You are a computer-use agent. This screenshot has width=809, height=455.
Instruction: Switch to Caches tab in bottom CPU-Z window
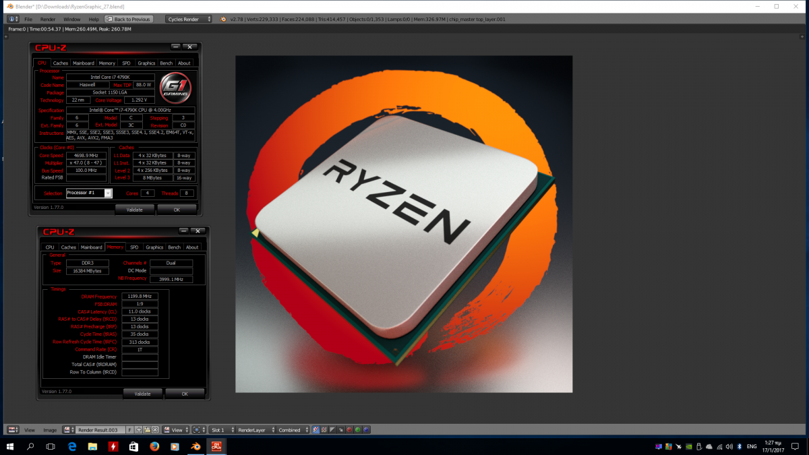[x=69, y=247]
